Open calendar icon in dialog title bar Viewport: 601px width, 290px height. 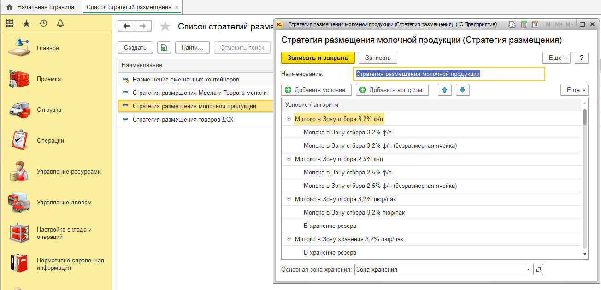pos(535,24)
